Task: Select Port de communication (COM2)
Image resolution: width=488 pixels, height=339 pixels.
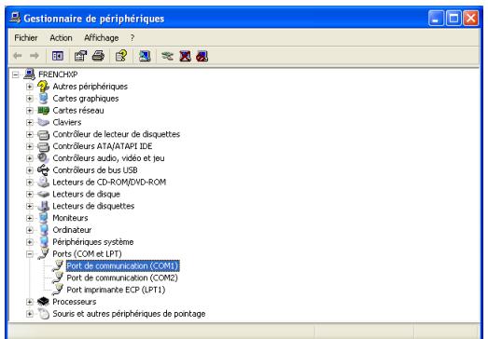Action: coord(122,278)
